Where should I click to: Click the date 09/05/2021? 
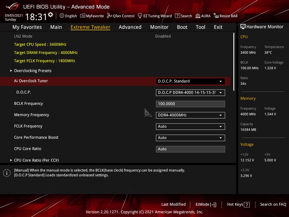[14, 15]
